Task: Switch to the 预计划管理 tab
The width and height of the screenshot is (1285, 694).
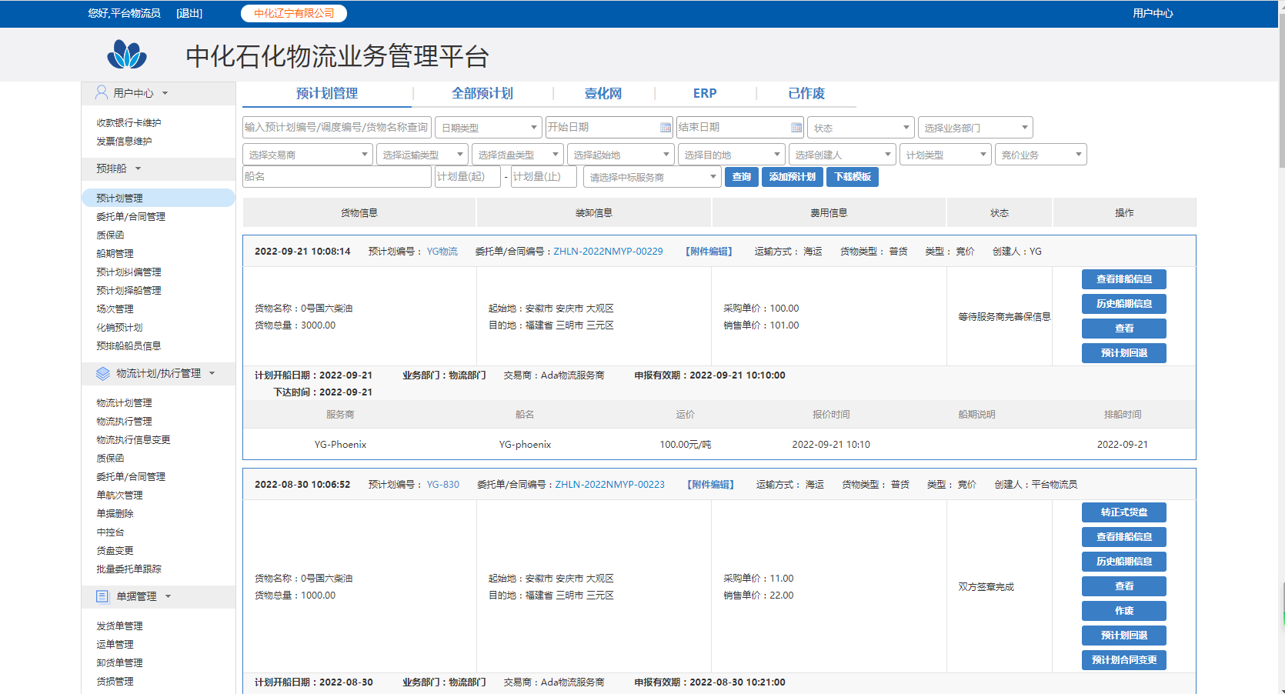Action: coord(327,93)
